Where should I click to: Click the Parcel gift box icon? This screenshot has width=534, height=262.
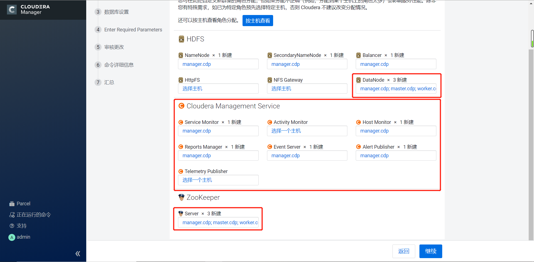click(x=12, y=204)
